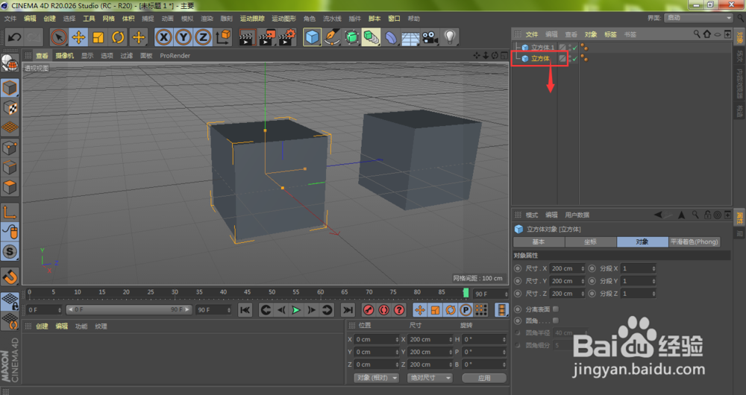Click the timeline preview range bar

(x=129, y=309)
